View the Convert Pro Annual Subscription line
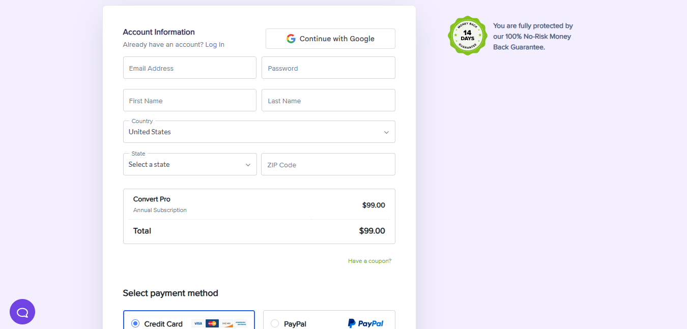Image resolution: width=687 pixels, height=329 pixels. point(160,203)
